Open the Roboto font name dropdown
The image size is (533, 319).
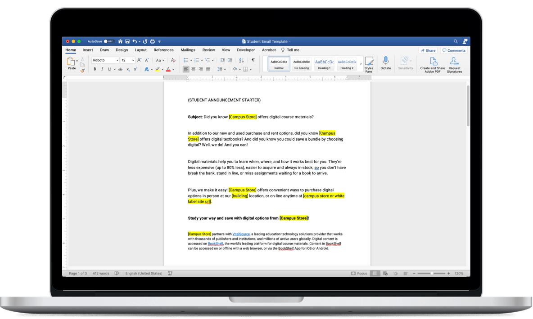click(117, 60)
